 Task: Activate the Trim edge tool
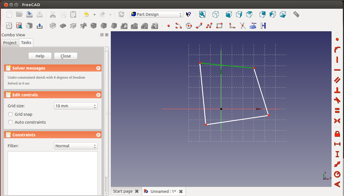(243, 26)
